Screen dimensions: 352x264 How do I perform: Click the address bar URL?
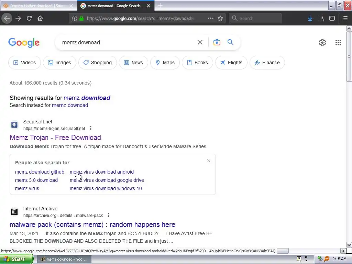tap(140, 19)
